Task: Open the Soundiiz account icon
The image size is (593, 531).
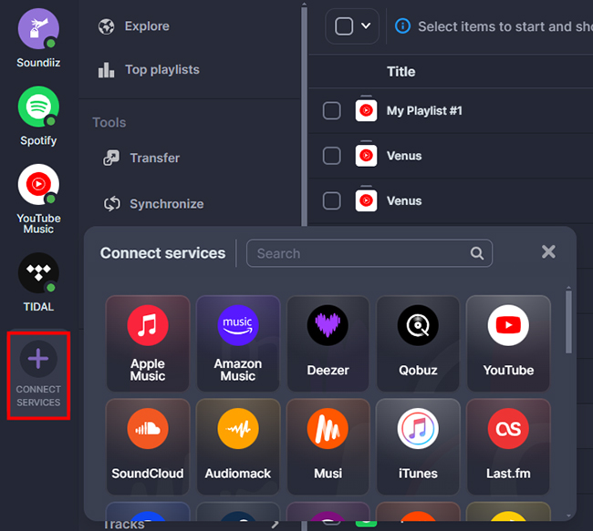Action: [38, 29]
